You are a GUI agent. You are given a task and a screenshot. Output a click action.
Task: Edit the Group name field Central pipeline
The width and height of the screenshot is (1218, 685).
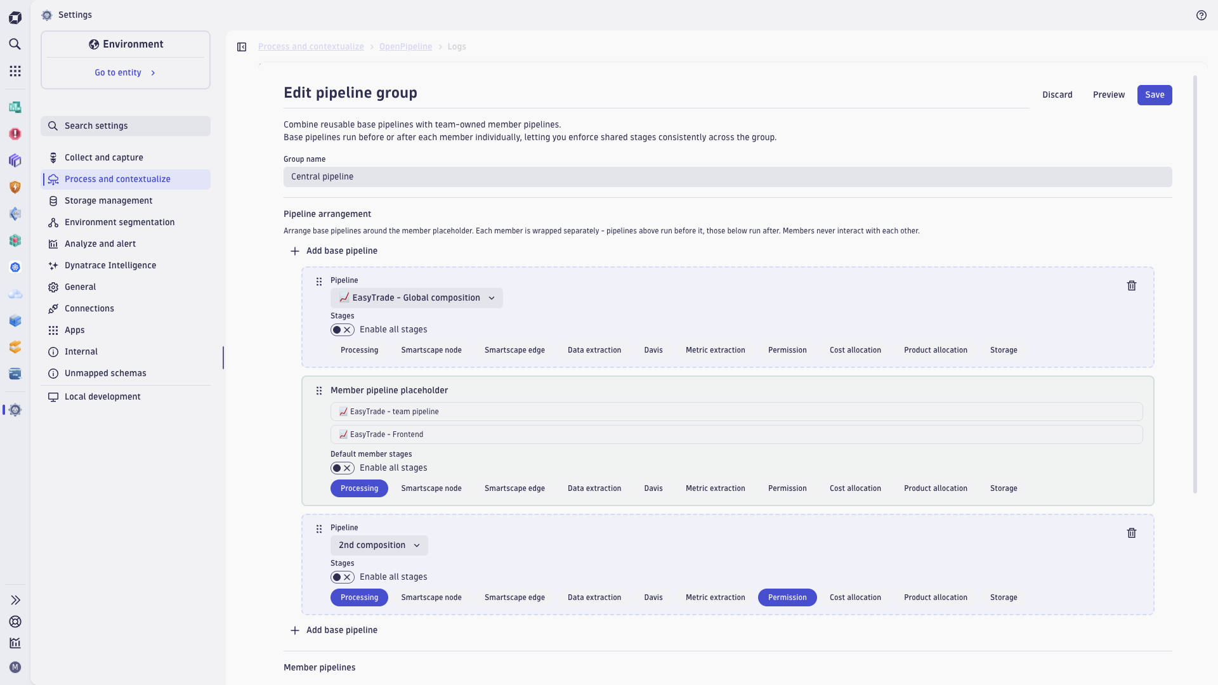pyautogui.click(x=728, y=177)
